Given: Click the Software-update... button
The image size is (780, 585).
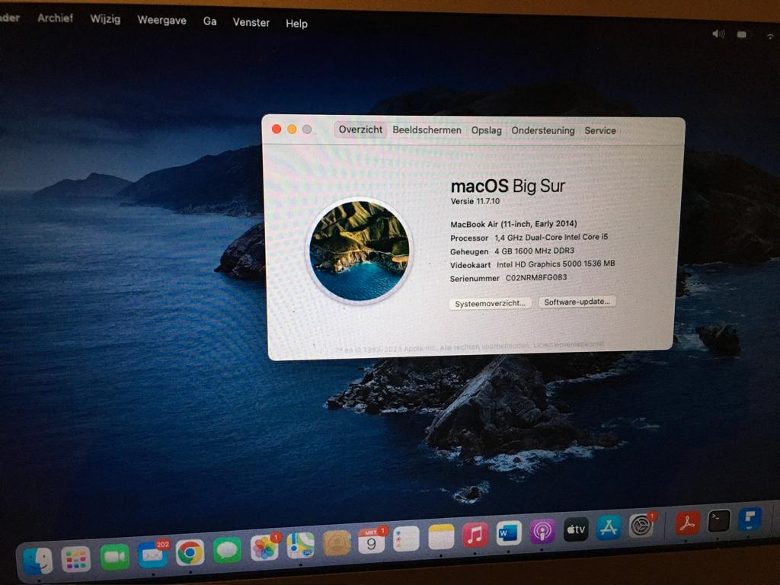Looking at the screenshot, I should (577, 302).
